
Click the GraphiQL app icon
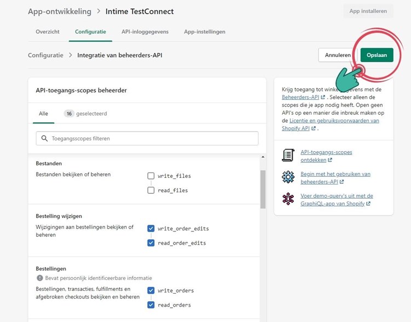[x=288, y=199]
